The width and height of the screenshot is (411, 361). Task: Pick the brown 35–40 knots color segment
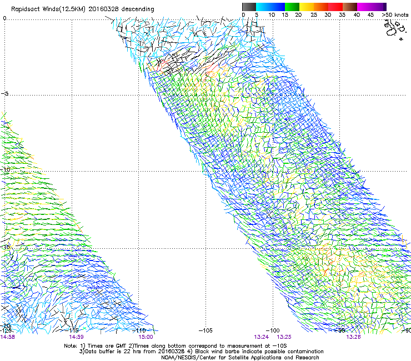click(350, 7)
